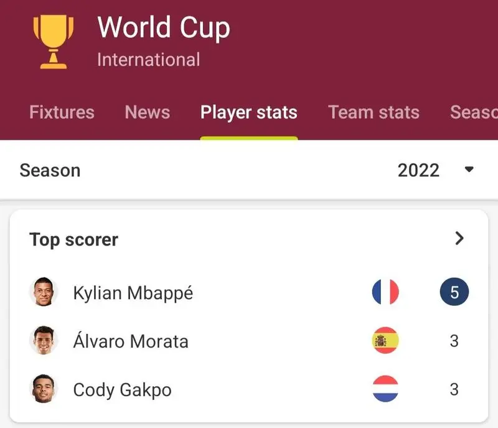Click the Netherlands flag icon
The image size is (498, 428).
[x=385, y=389]
